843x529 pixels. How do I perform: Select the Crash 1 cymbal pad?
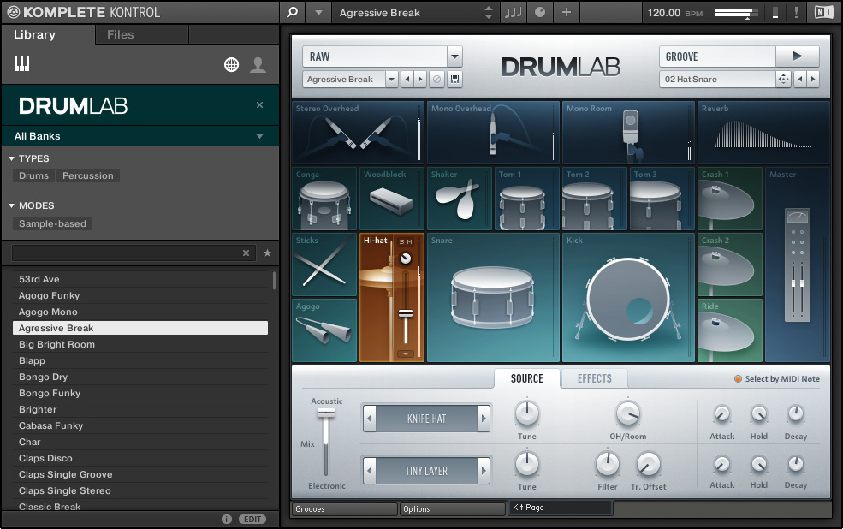pyautogui.click(x=729, y=199)
